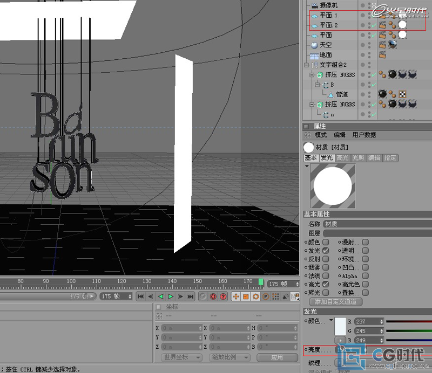The image size is (432, 373).
Task: Collapse the B spline node
Action: (318, 85)
